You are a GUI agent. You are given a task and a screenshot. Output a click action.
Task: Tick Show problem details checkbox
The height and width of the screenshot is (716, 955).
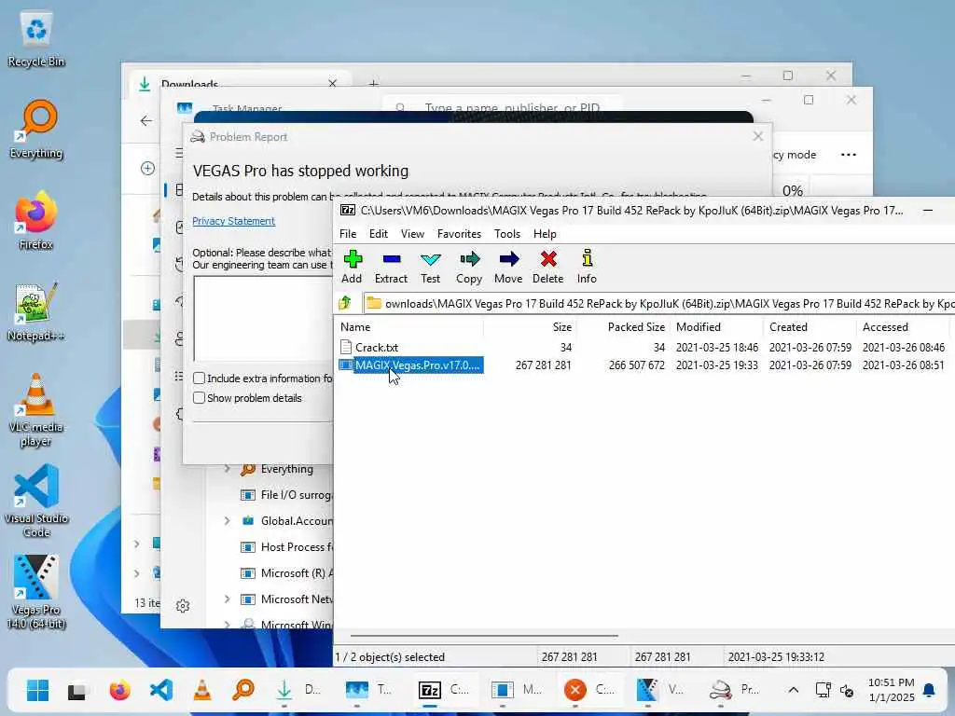click(x=200, y=397)
